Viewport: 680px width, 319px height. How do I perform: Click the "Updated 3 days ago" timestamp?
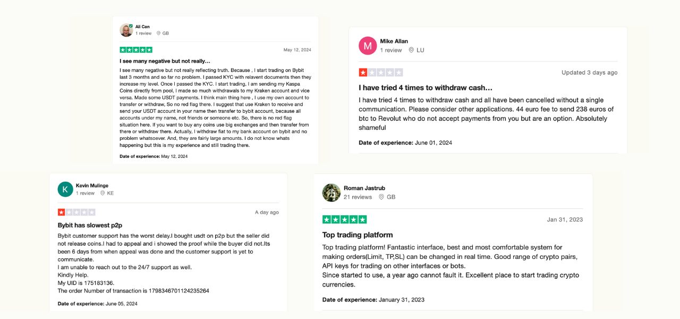click(x=589, y=73)
